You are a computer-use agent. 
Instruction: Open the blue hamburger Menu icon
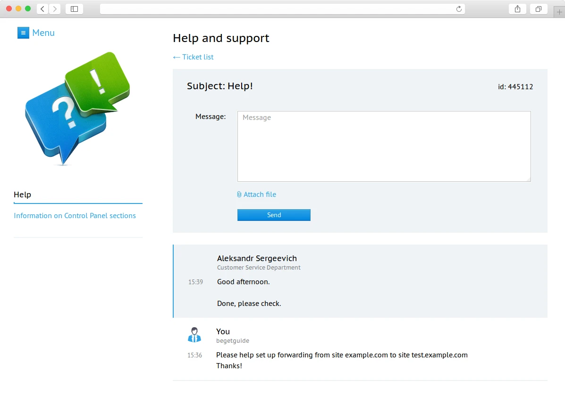[23, 33]
